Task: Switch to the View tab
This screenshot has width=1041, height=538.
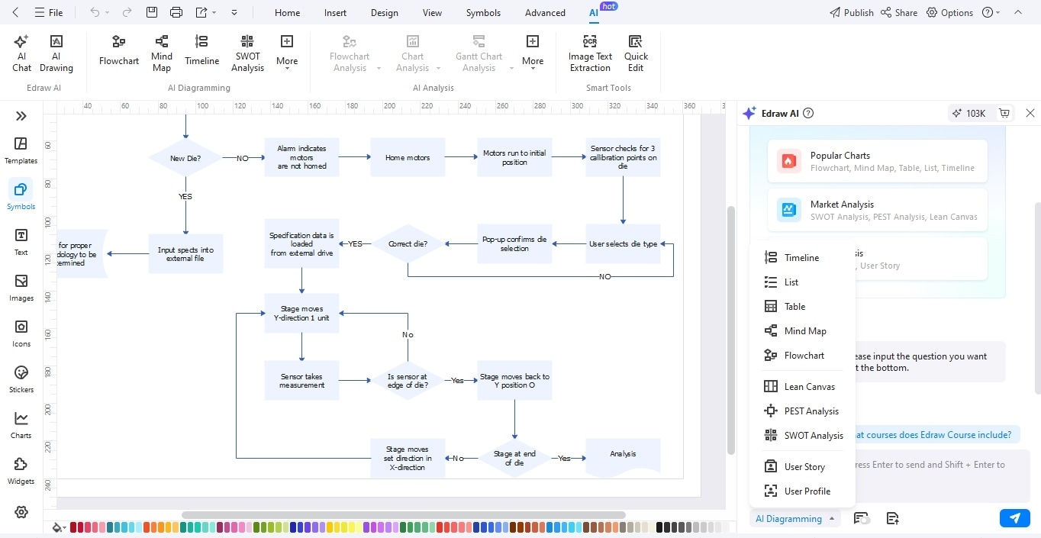Action: click(x=432, y=12)
